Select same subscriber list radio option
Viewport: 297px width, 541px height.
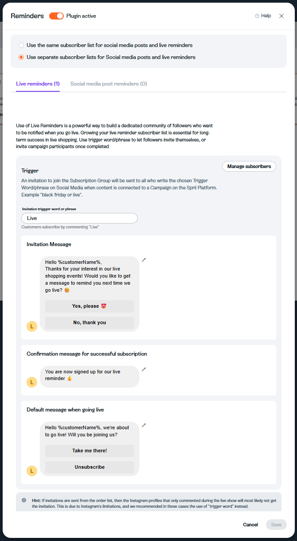click(21, 45)
